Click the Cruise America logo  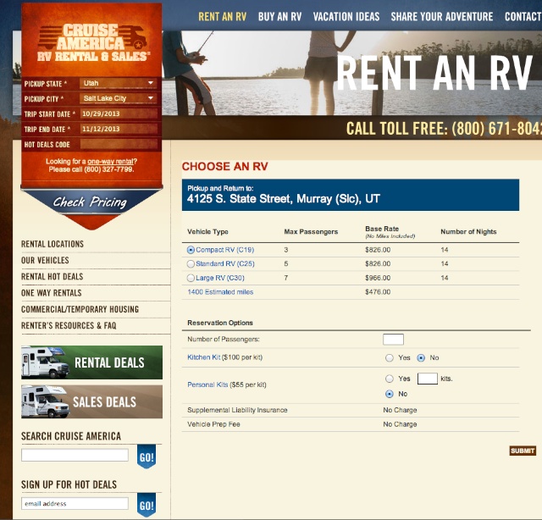tap(94, 42)
